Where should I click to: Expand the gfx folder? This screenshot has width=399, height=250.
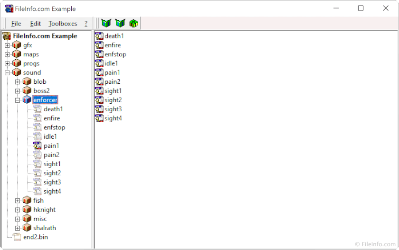7,45
